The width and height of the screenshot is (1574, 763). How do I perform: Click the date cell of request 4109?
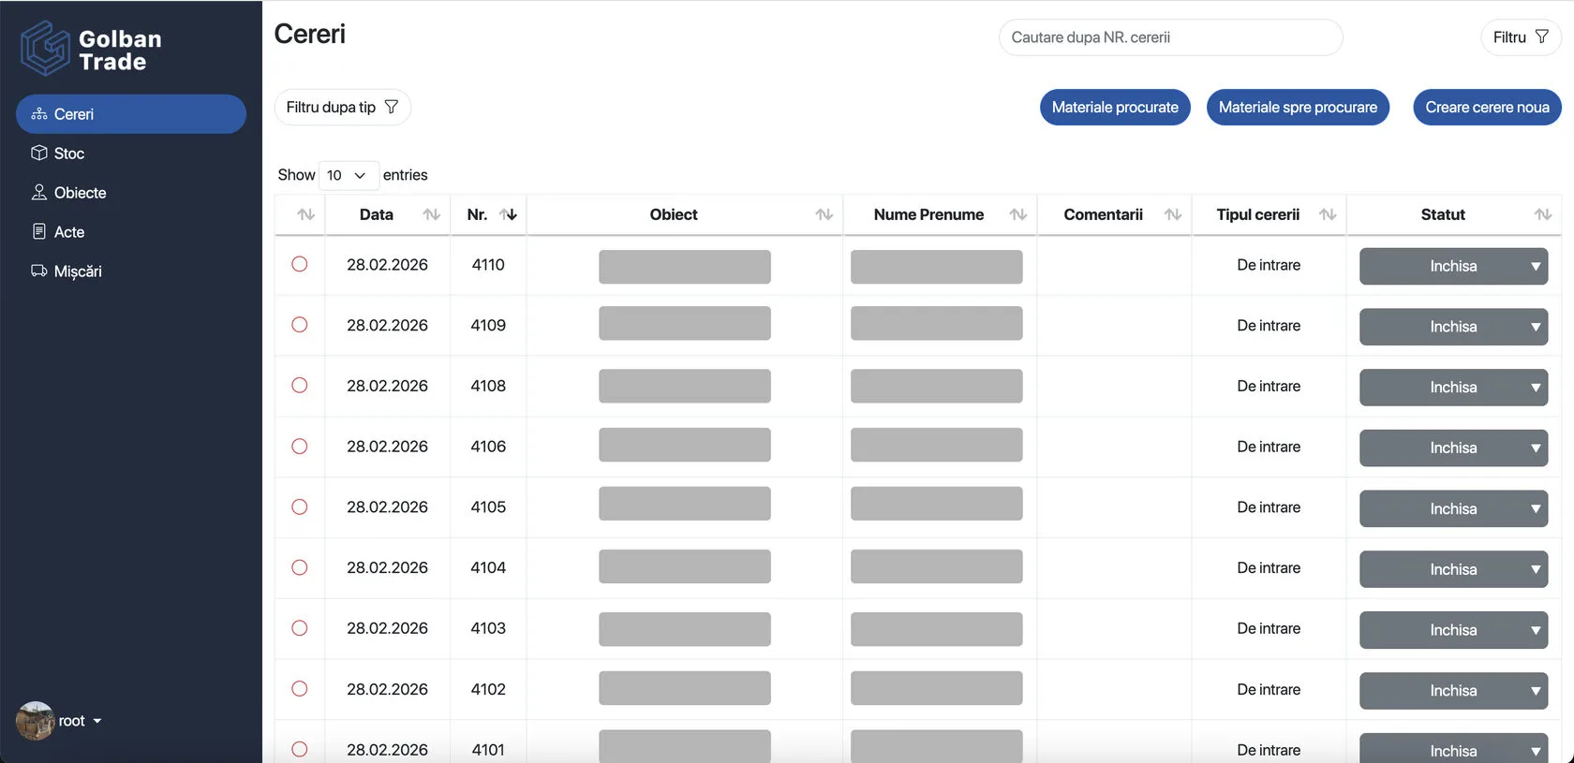click(x=387, y=325)
